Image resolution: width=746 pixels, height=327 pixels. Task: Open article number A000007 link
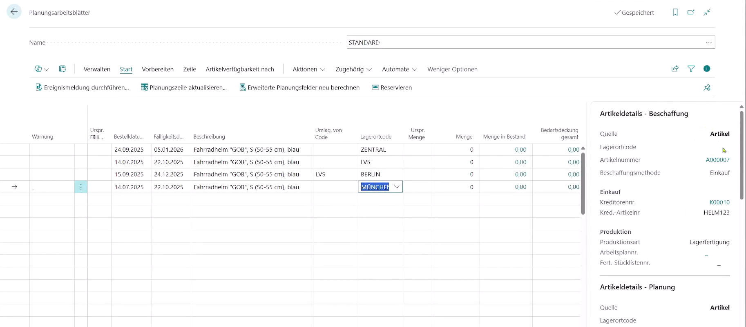[717, 160]
